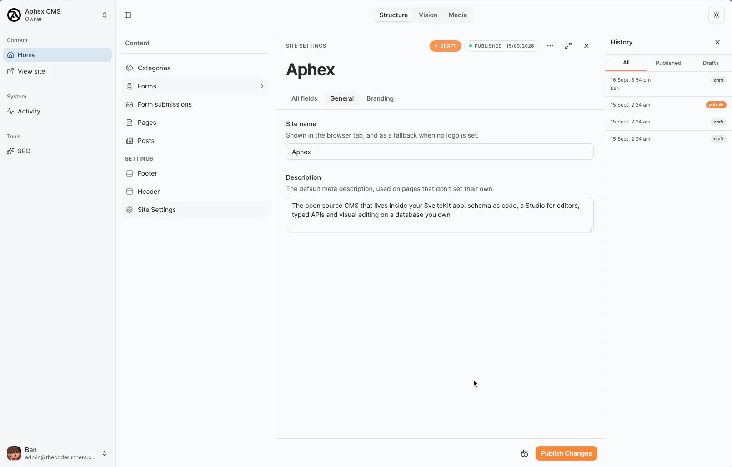This screenshot has width=732, height=467.
Task: Click the schedule publish calendar icon
Action: pyautogui.click(x=525, y=453)
